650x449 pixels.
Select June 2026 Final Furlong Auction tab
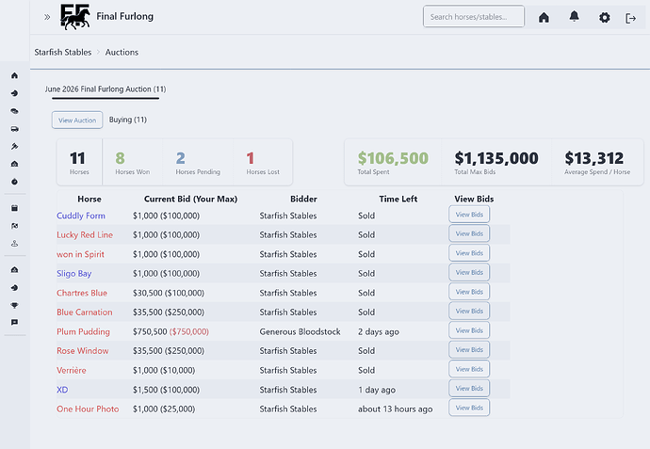tap(106, 89)
